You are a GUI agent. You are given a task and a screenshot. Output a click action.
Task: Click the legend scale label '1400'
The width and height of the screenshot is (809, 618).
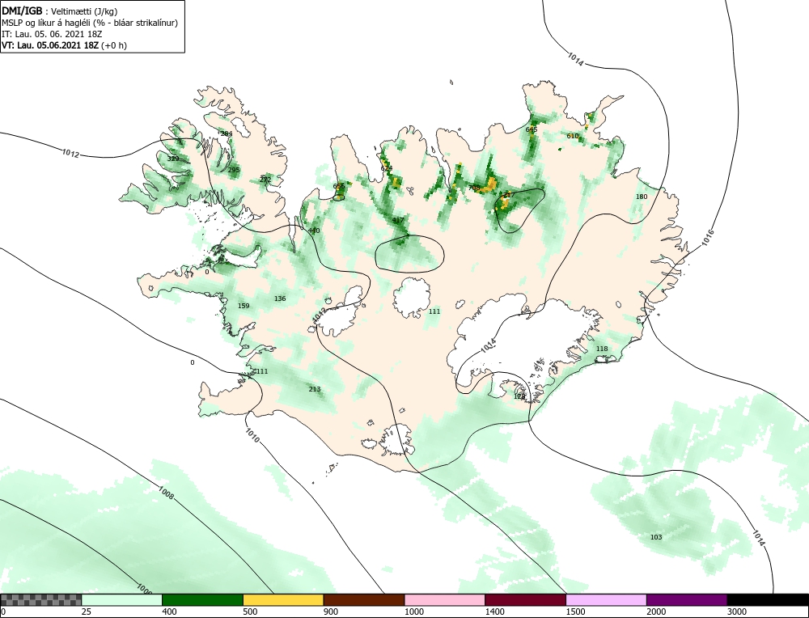(494, 612)
